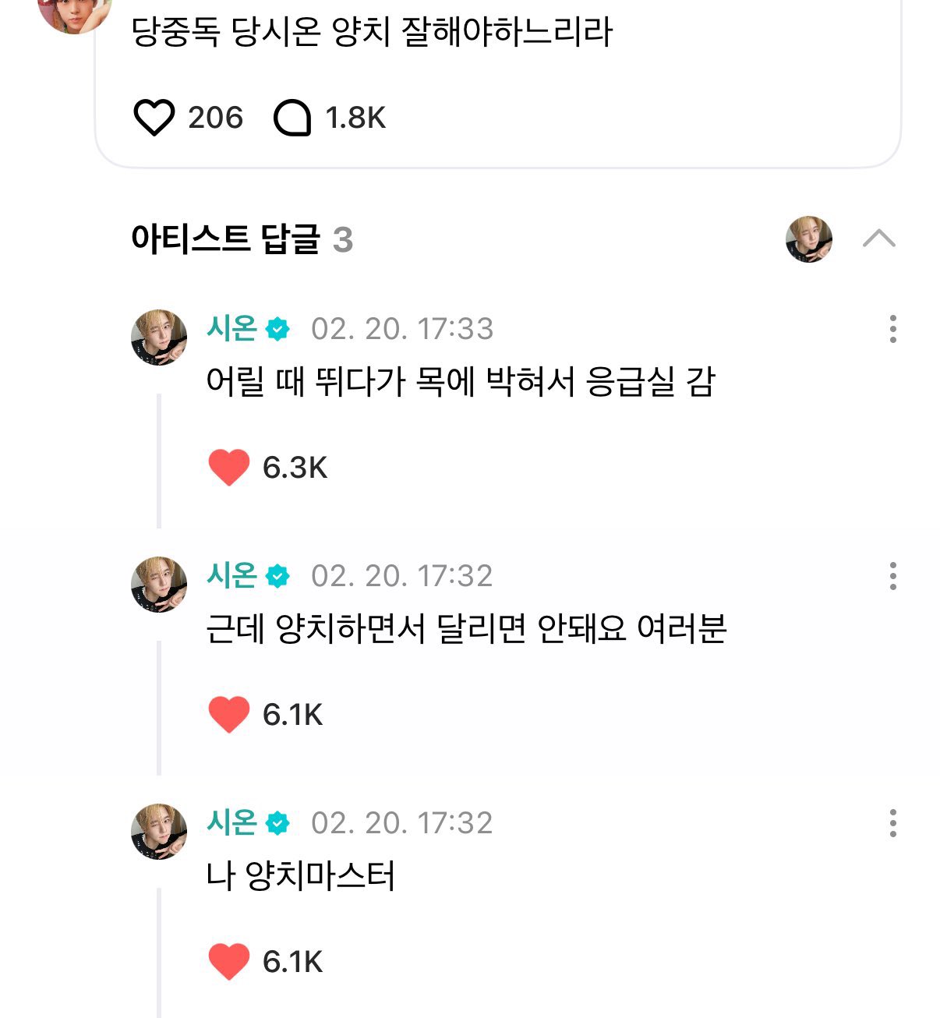Tap artist avatar beside the collapse chevron

click(809, 239)
